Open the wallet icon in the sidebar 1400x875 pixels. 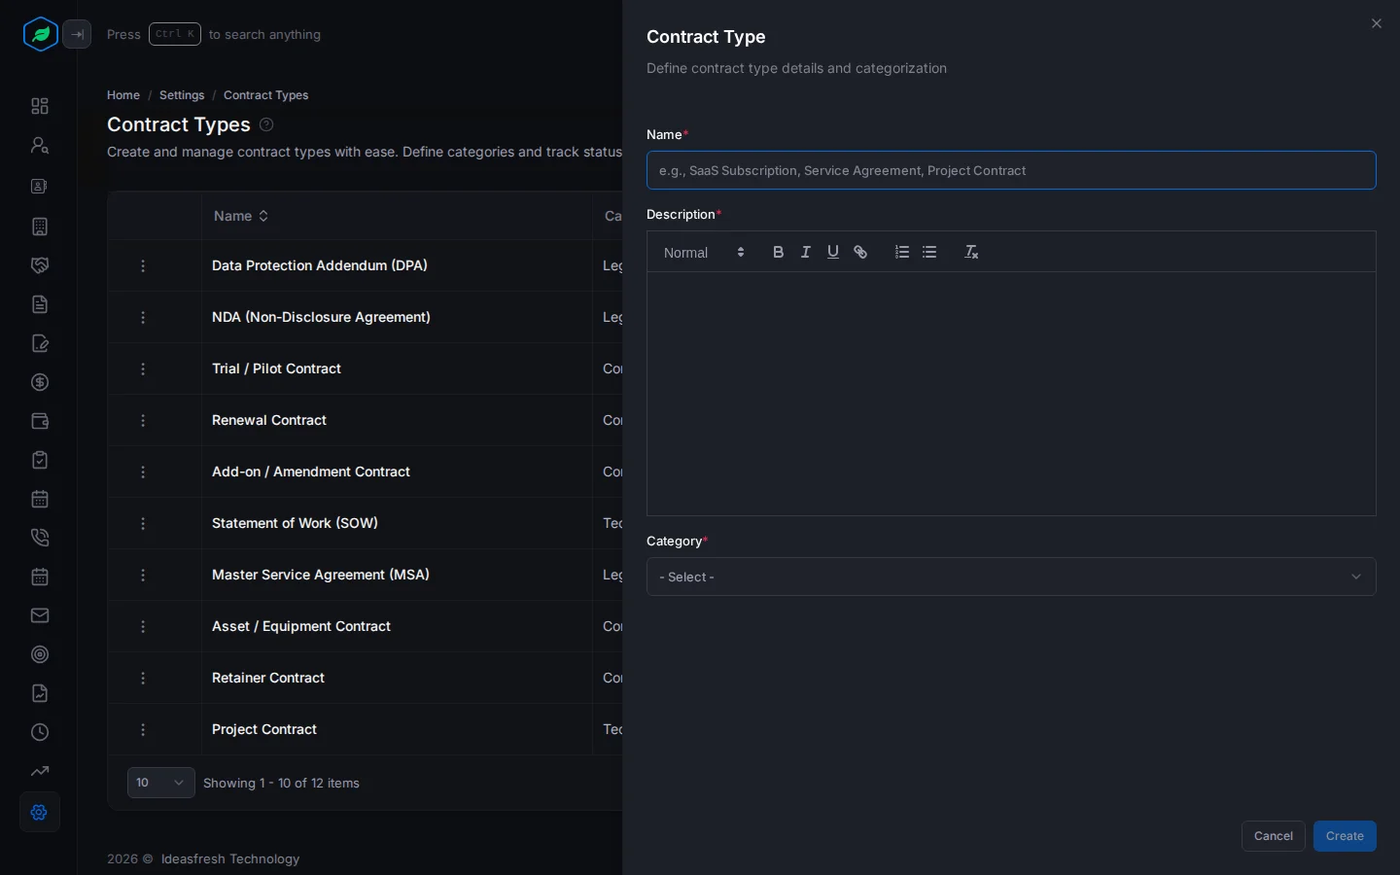[x=40, y=421]
